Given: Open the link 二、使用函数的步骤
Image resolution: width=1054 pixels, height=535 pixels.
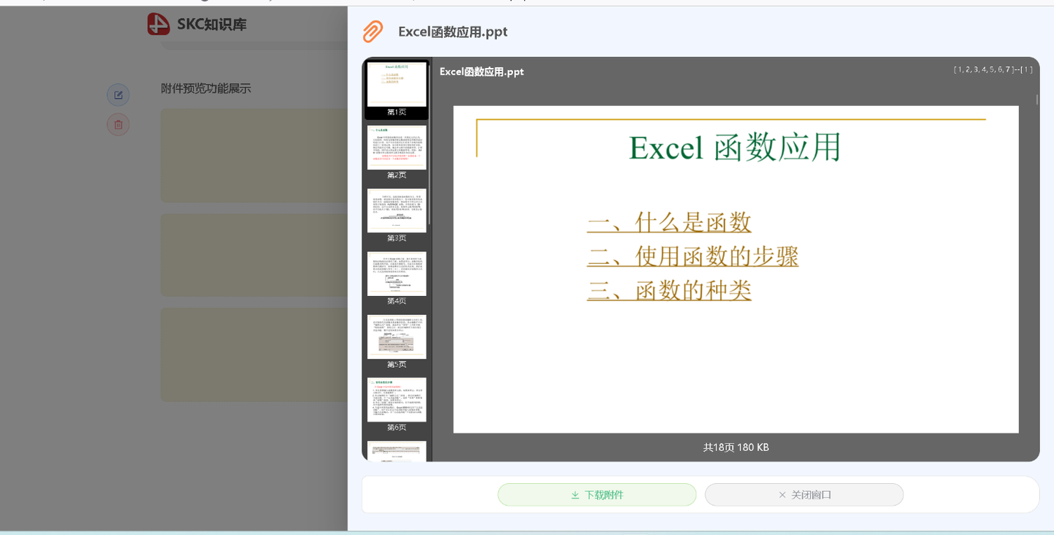Looking at the screenshot, I should (x=692, y=256).
